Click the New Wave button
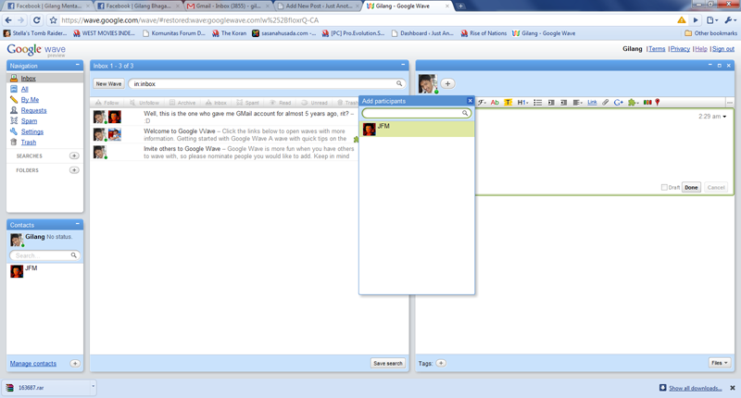 click(108, 83)
